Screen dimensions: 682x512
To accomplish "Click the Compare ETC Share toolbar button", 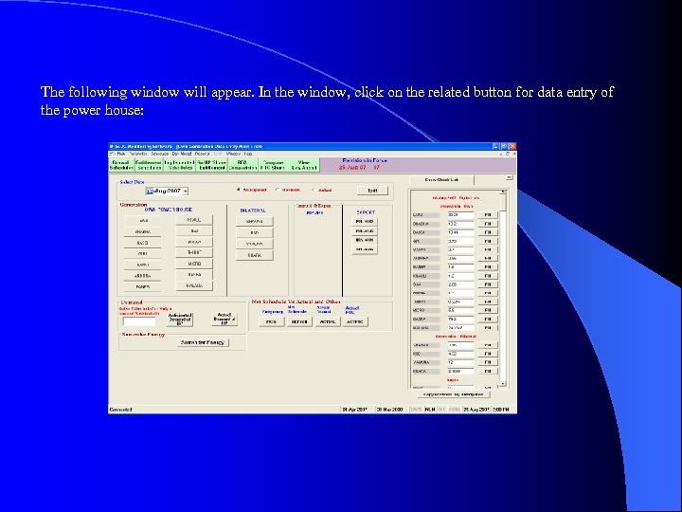I will pos(273,165).
